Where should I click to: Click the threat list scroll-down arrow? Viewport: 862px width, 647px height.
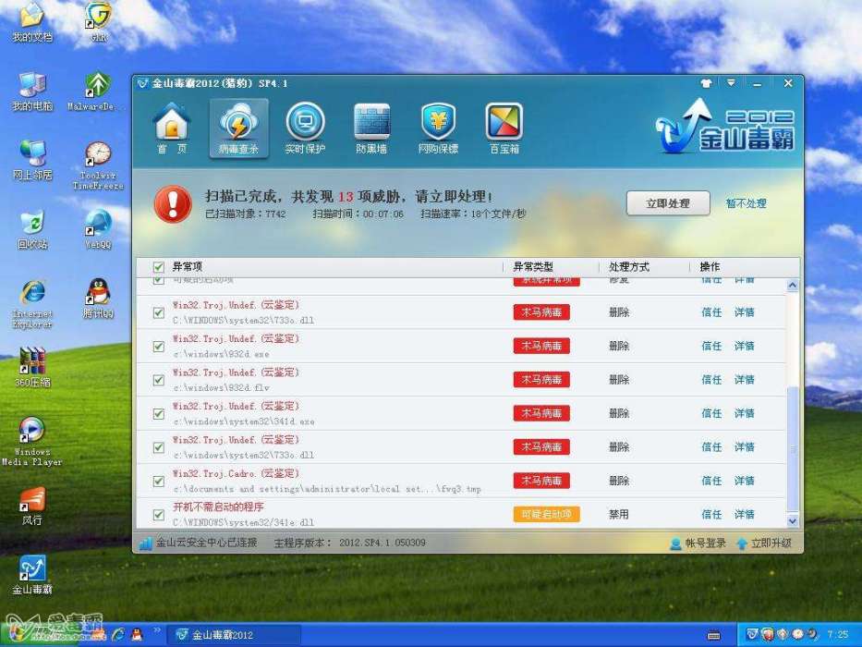tap(792, 520)
